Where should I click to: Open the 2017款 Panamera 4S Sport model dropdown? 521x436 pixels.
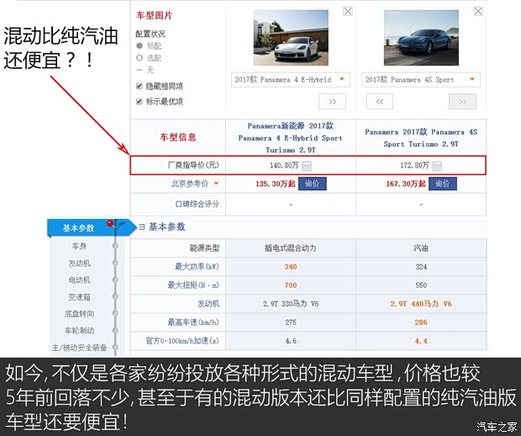[421, 80]
